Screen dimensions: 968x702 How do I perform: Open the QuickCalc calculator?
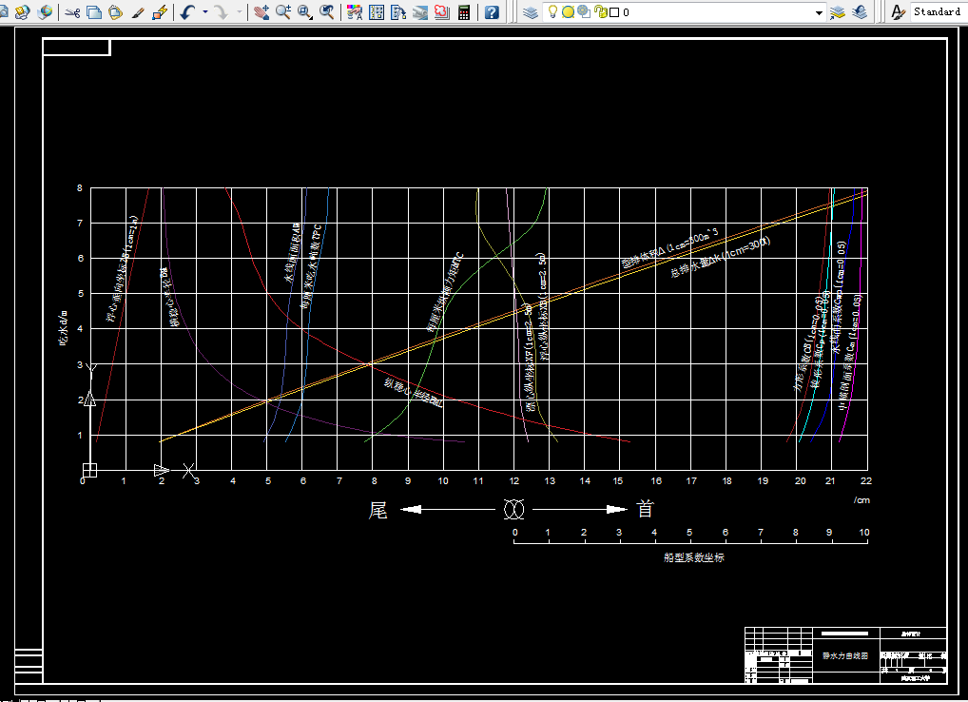coord(464,11)
